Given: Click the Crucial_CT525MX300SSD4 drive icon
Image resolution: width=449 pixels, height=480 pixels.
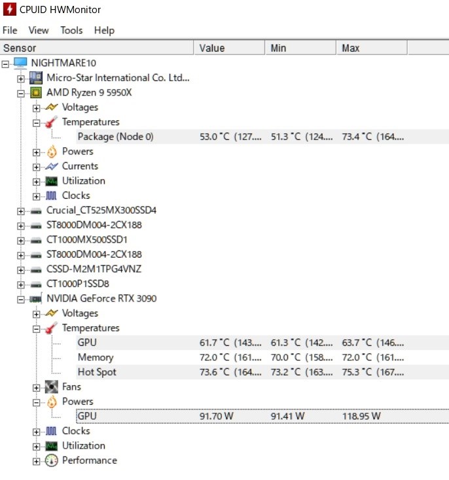Looking at the screenshot, I should (x=36, y=211).
